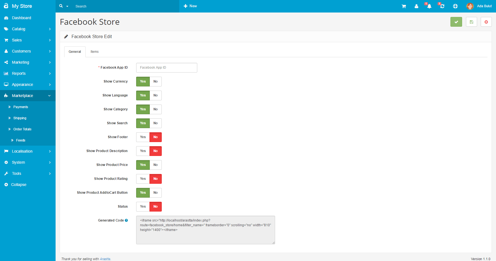496x261 pixels.
Task: Set Show Language to No
Action: click(156, 95)
